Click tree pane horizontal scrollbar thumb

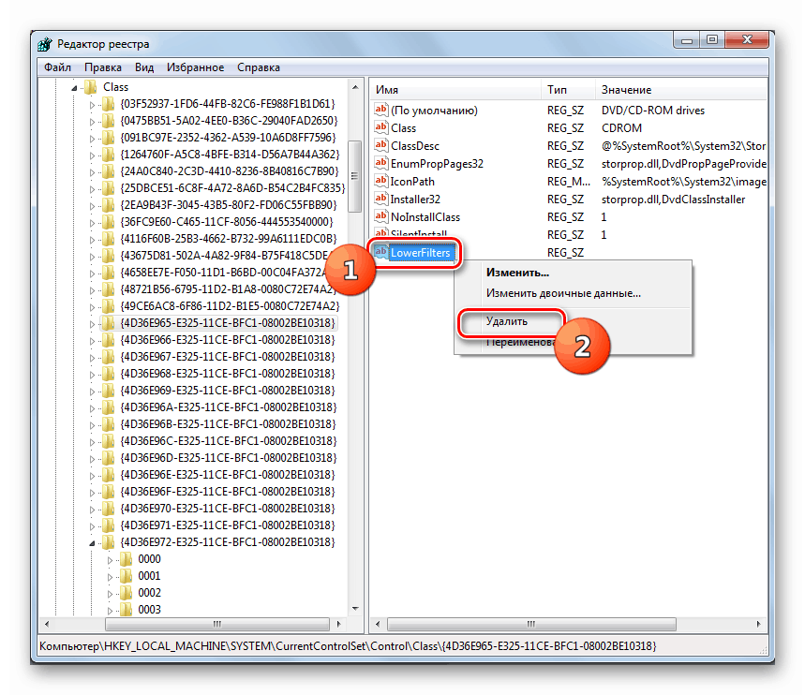click(217, 624)
